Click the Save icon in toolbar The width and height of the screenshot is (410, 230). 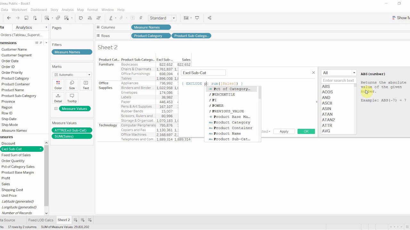click(x=26, y=18)
